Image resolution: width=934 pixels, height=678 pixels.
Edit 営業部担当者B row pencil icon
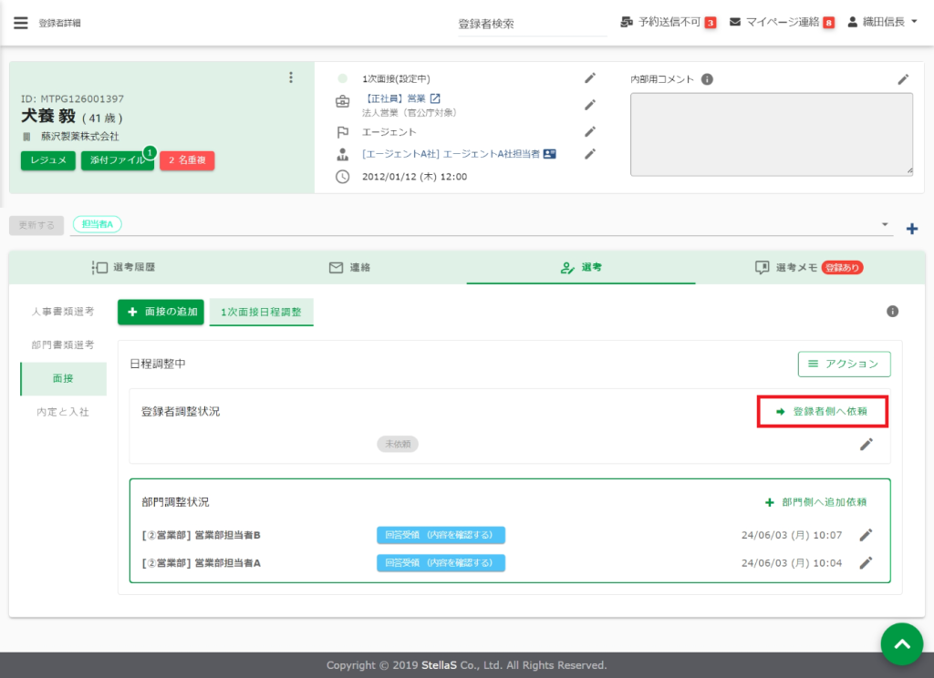(866, 535)
